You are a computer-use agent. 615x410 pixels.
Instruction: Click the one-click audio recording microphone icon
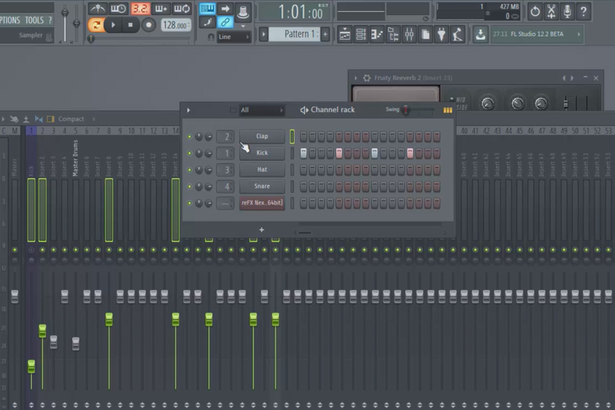coord(567,11)
